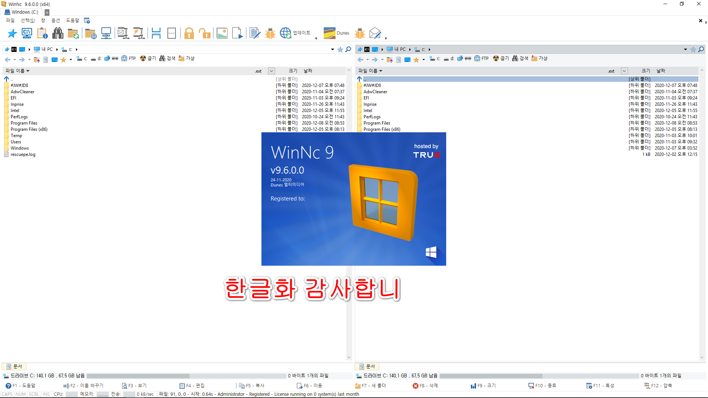Click the Dunes toolbar button
Image resolution: width=708 pixels, height=398 pixels.
pyautogui.click(x=336, y=33)
